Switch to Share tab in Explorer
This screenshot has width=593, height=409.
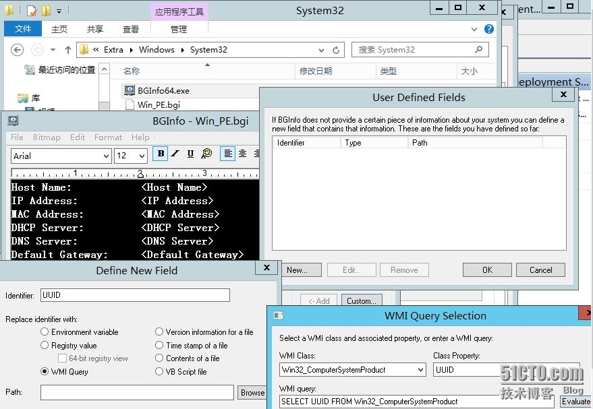95,29
